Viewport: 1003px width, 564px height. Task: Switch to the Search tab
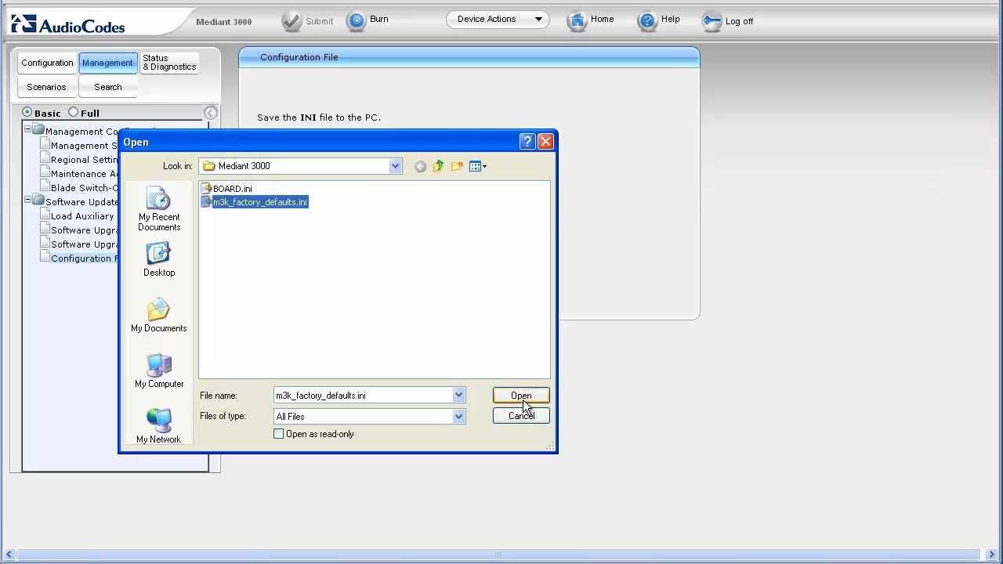coord(108,87)
